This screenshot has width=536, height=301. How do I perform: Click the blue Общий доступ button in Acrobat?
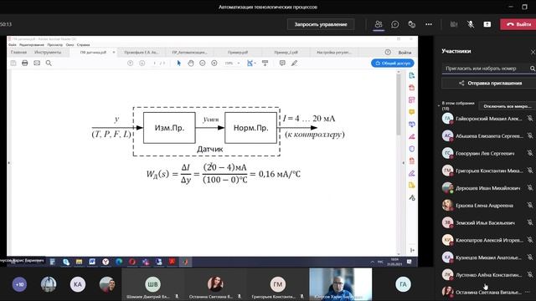click(x=393, y=64)
